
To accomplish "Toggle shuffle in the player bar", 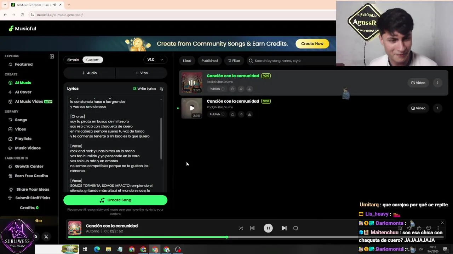I will (x=241, y=228).
